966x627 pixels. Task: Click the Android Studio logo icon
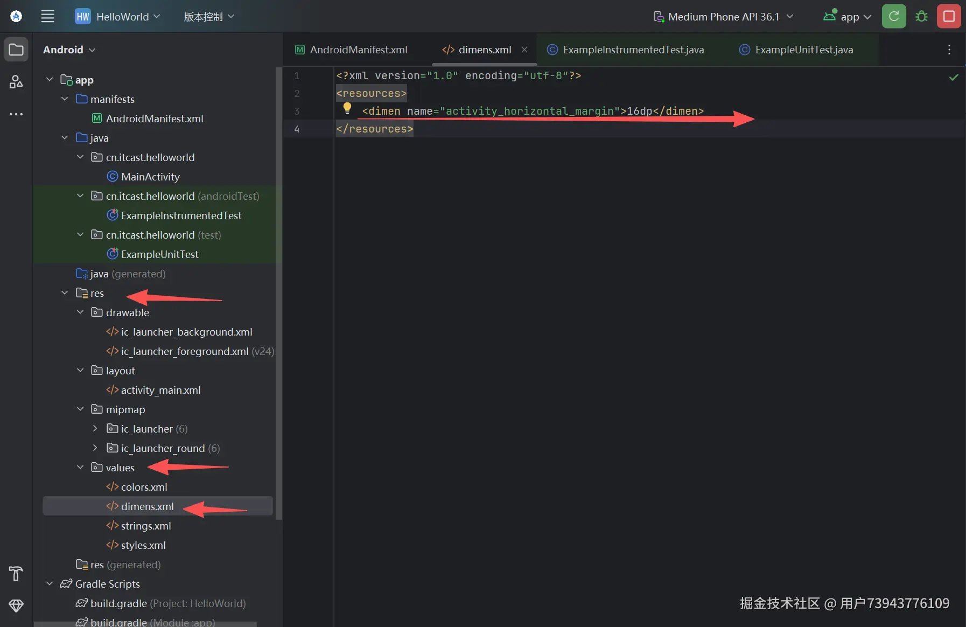(16, 16)
